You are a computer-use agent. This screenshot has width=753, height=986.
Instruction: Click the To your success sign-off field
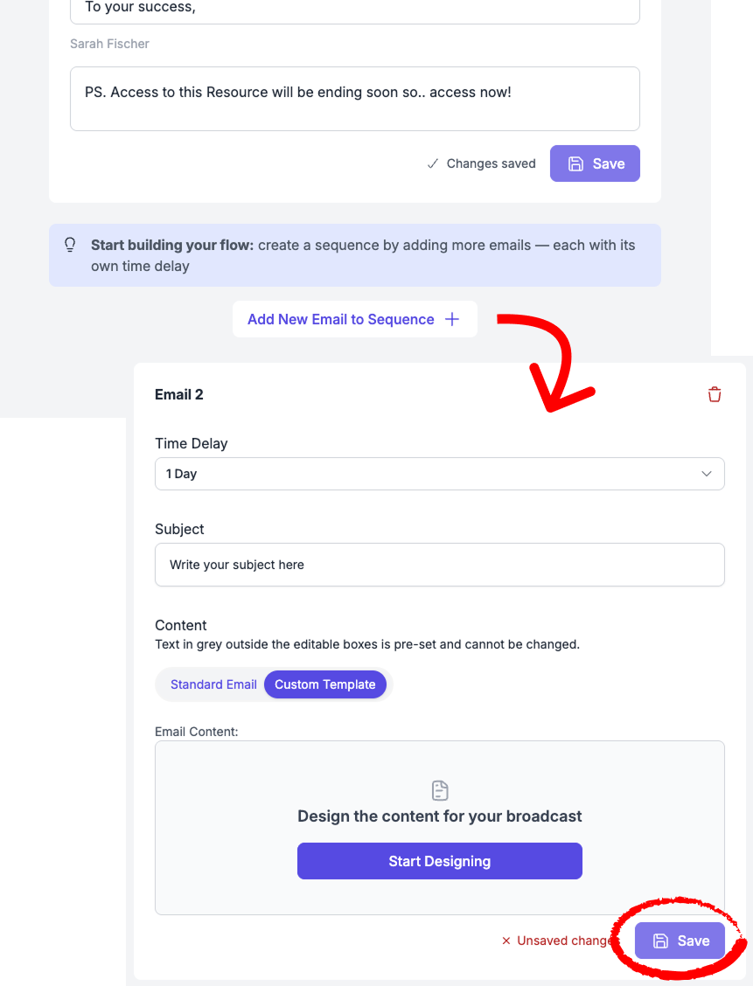(354, 9)
